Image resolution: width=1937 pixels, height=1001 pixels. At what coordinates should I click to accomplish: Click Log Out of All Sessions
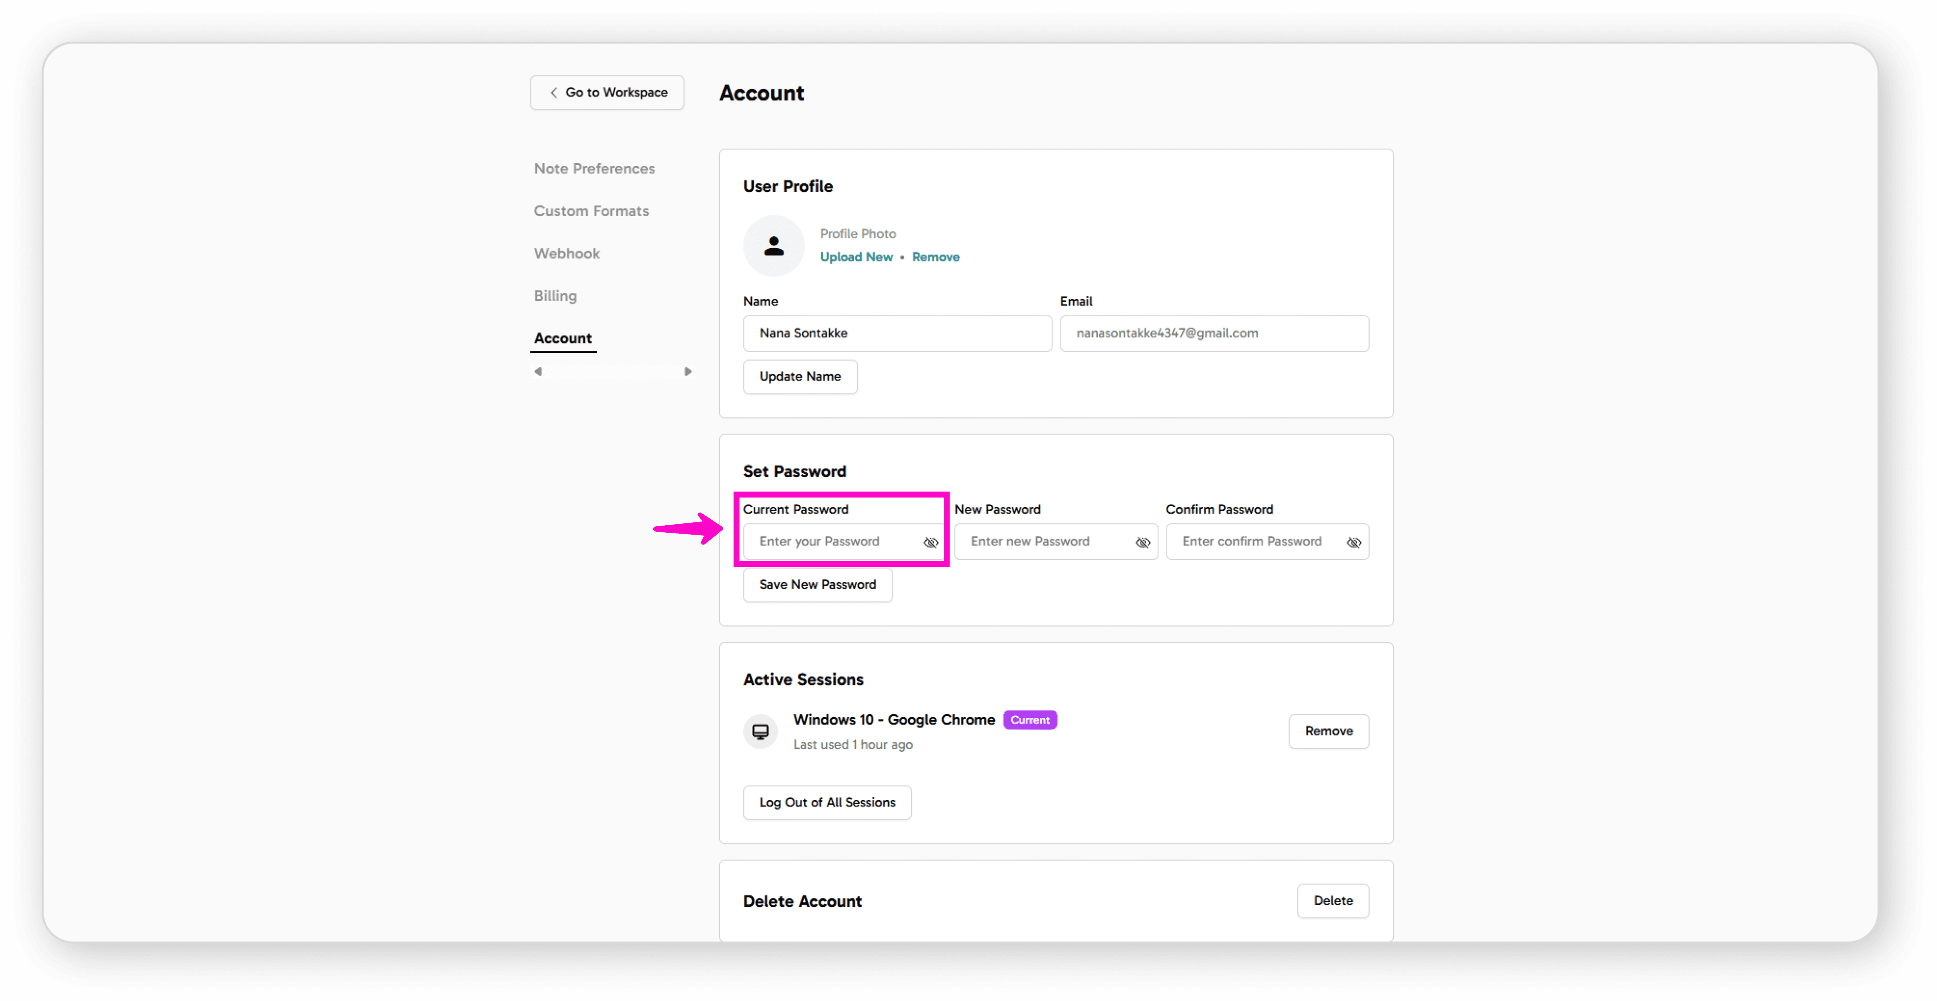pyautogui.click(x=826, y=803)
